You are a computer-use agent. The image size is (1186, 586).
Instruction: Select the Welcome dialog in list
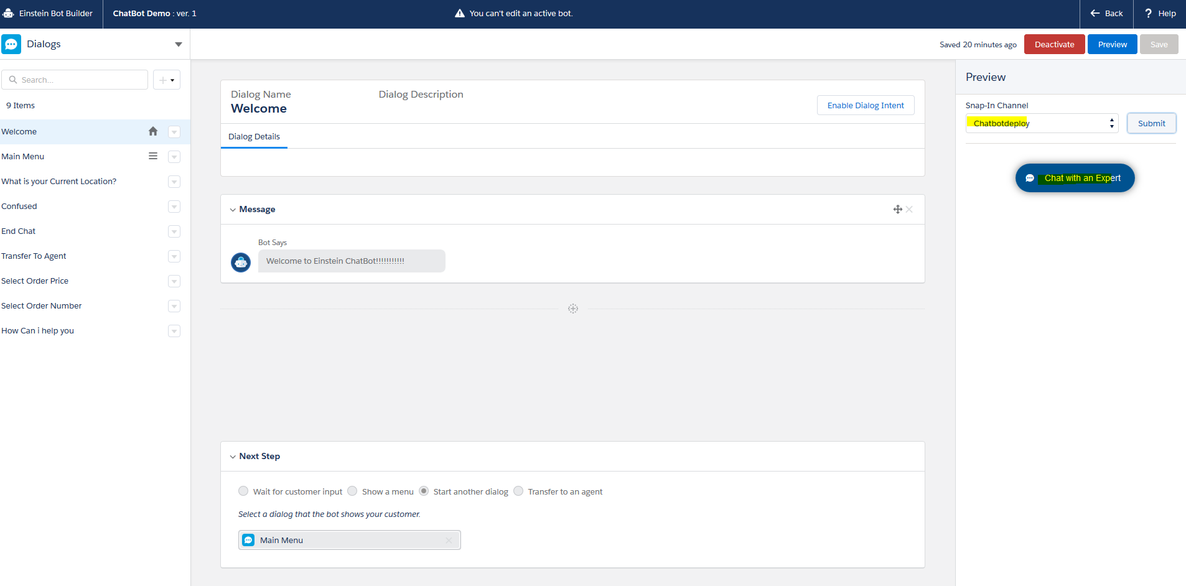click(95, 131)
